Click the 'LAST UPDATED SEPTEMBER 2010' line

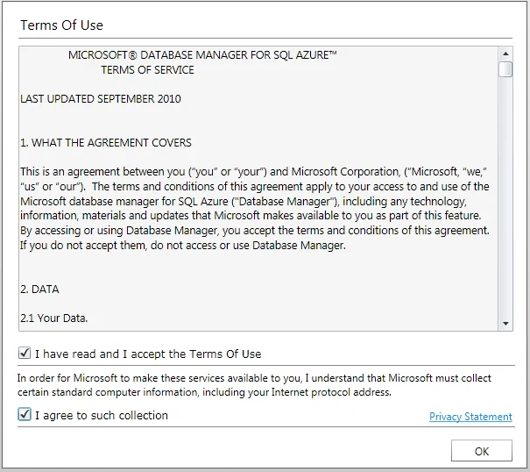[x=101, y=99]
